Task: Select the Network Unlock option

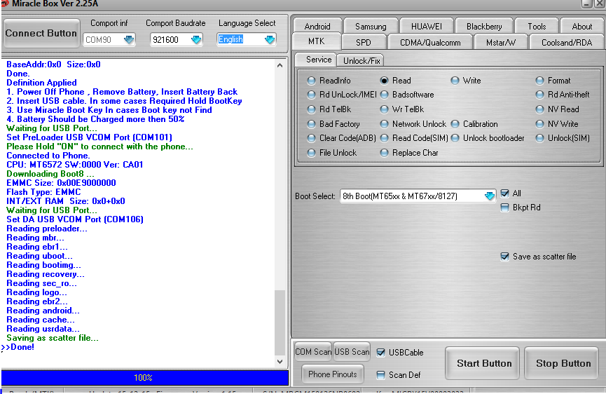Action: tap(413, 123)
